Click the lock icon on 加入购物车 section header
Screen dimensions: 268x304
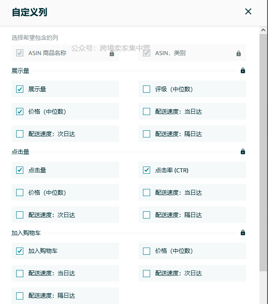click(243, 233)
